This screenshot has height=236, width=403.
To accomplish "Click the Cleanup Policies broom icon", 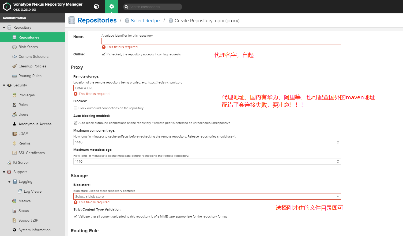I will [x=14, y=66].
